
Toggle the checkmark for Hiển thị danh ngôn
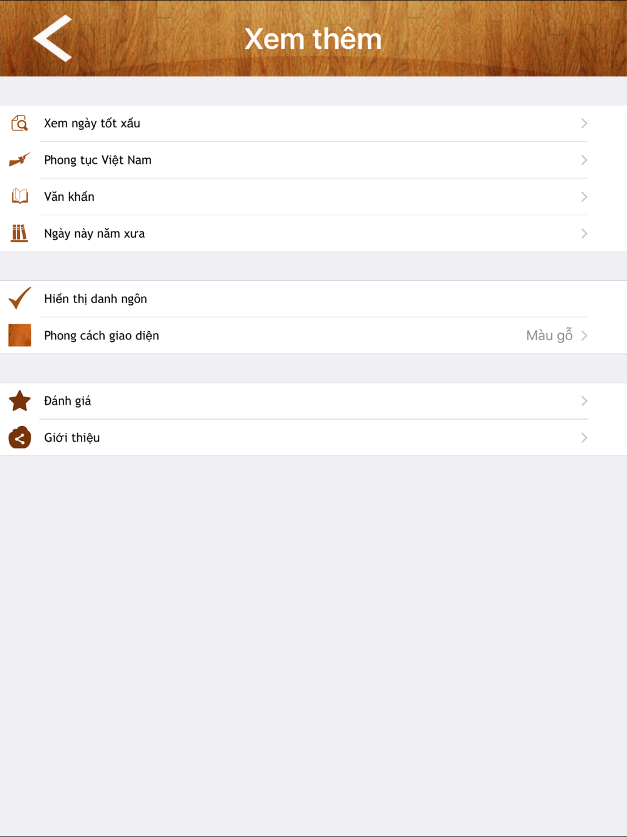pos(19,299)
